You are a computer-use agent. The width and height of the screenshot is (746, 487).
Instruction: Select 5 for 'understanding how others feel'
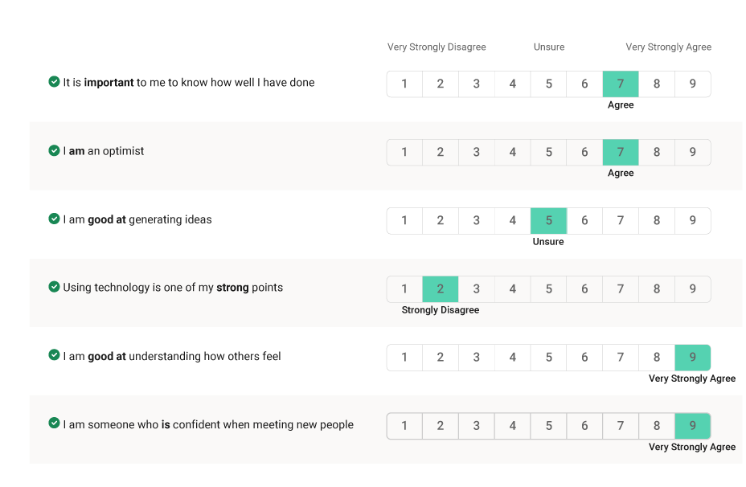point(549,358)
